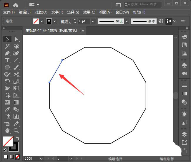Choose the Pen tool

pos(7,53)
